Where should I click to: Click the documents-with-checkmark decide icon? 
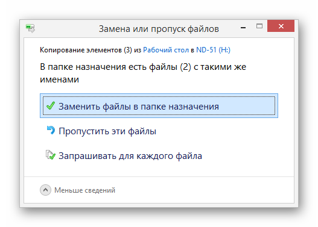(x=50, y=155)
